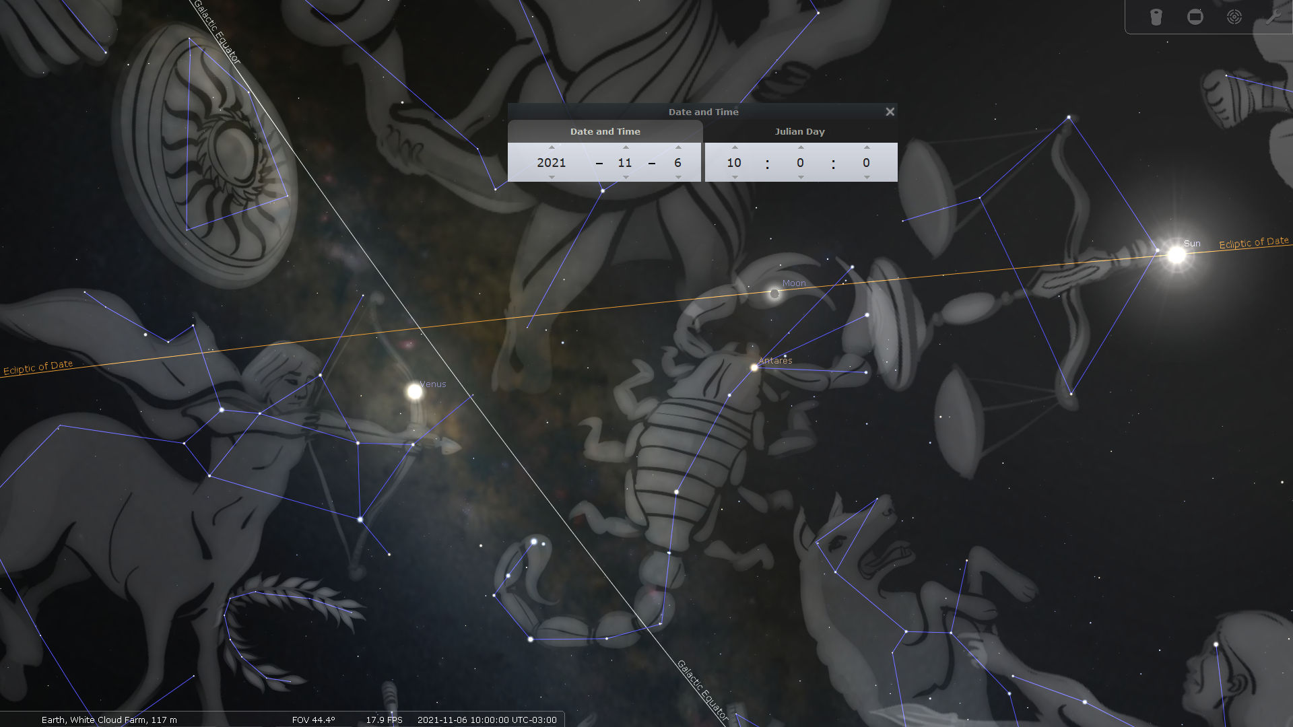Decrease the minutes with down arrow
The image size is (1293, 727).
801,177
